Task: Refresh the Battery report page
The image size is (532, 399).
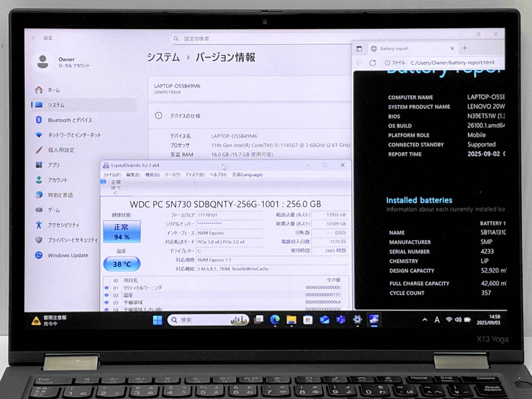Action: click(372, 63)
